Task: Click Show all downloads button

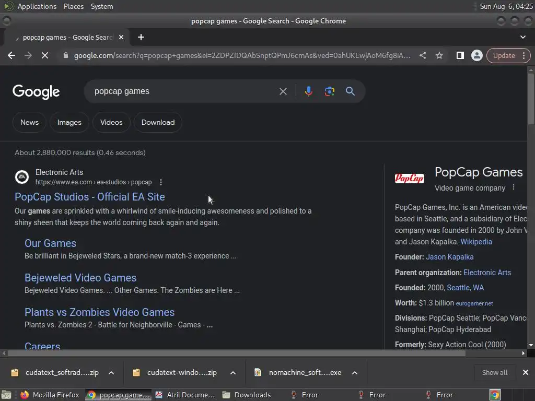Action: coord(494,372)
